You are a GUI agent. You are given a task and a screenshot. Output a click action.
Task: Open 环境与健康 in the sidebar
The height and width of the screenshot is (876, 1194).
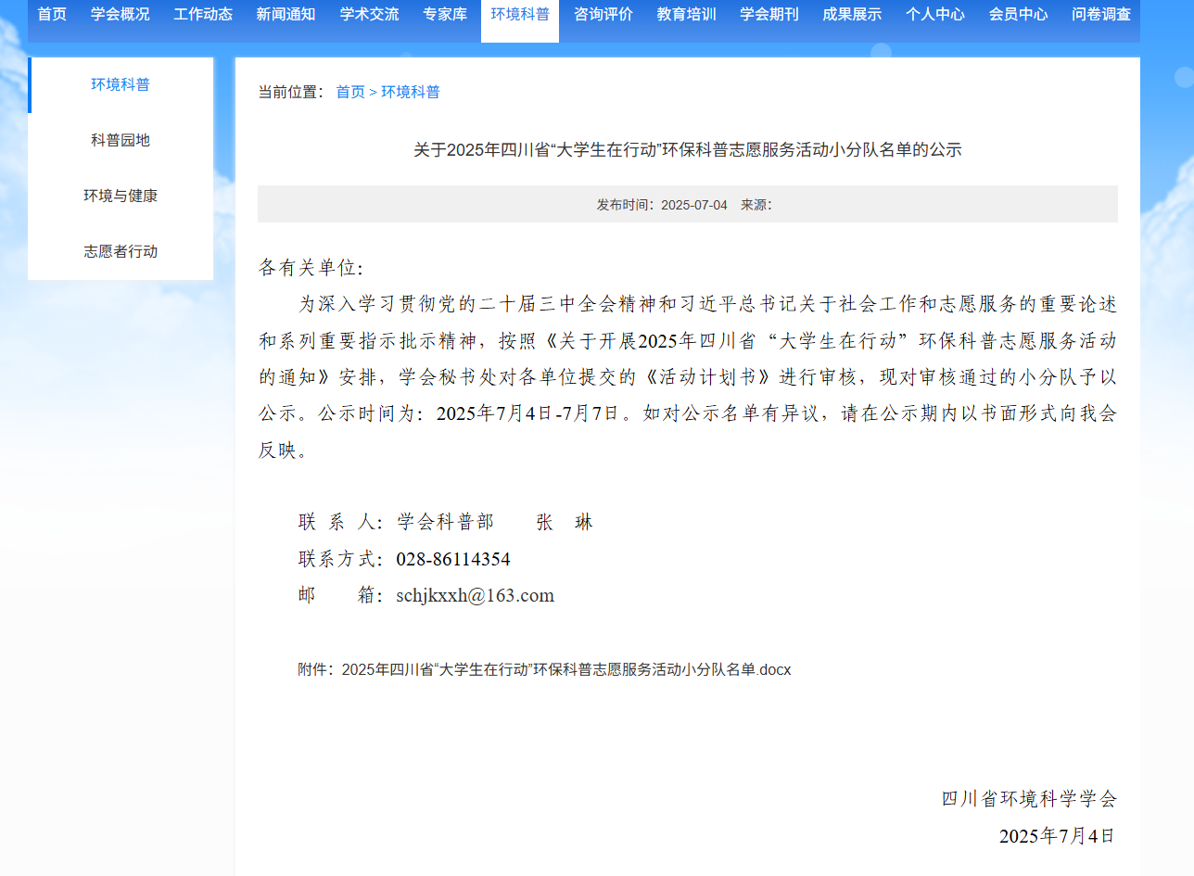pyautogui.click(x=121, y=197)
